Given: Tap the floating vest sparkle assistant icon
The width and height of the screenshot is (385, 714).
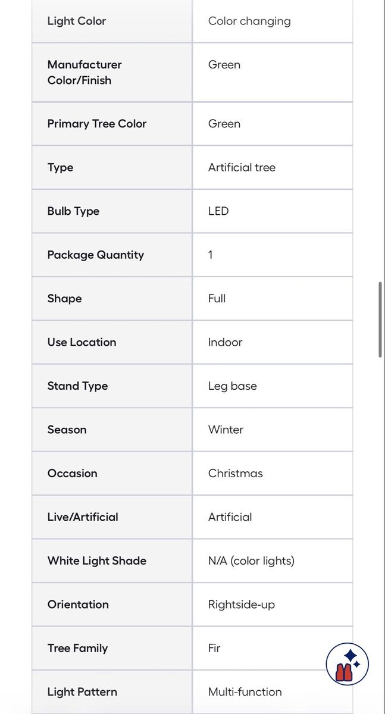Looking at the screenshot, I should pos(348,664).
